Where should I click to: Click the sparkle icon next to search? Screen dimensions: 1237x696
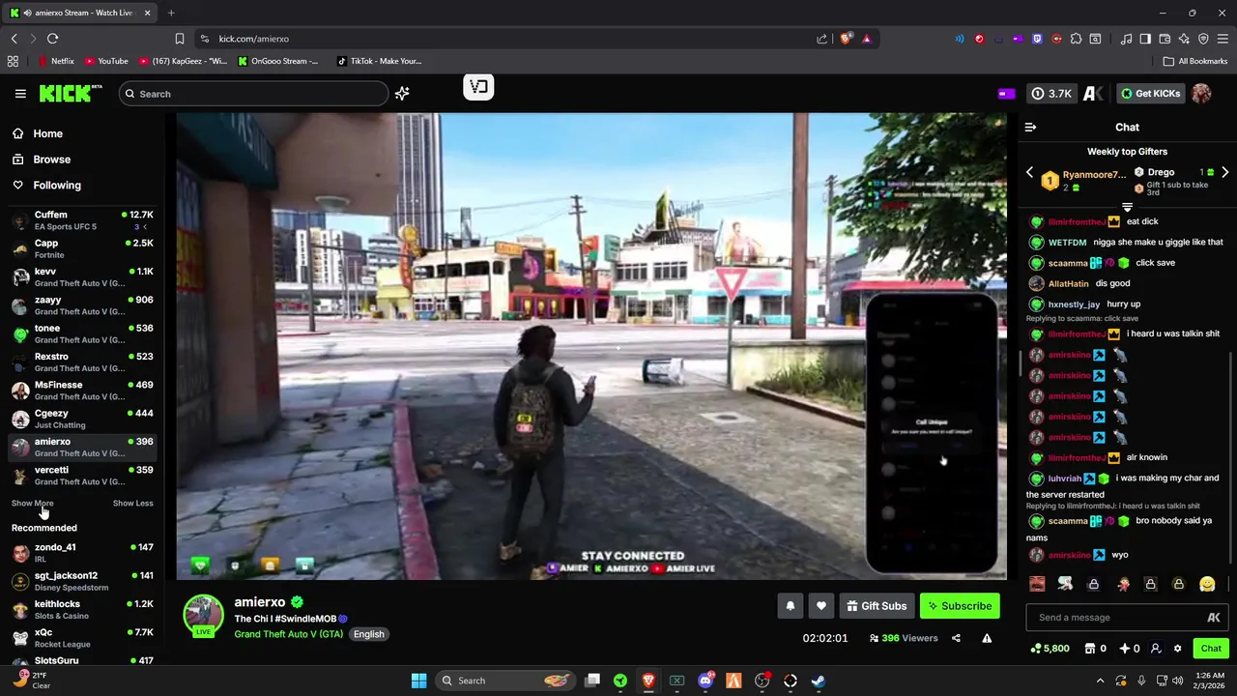coord(402,94)
